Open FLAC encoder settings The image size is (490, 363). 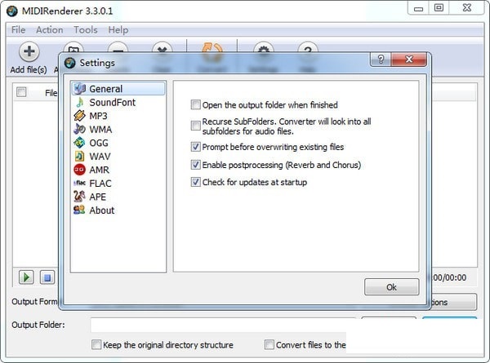click(x=100, y=183)
